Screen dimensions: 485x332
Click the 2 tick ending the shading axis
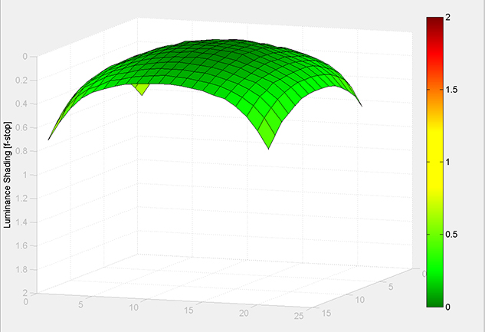point(25,293)
